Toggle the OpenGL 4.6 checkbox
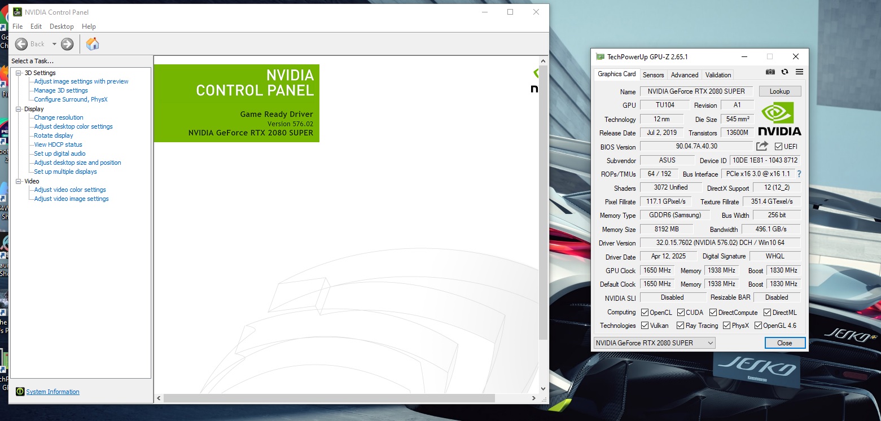881x421 pixels. (x=758, y=325)
